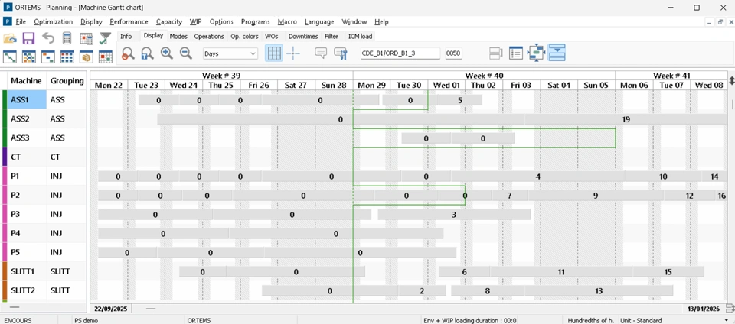Open the calculator icon

(x=67, y=38)
